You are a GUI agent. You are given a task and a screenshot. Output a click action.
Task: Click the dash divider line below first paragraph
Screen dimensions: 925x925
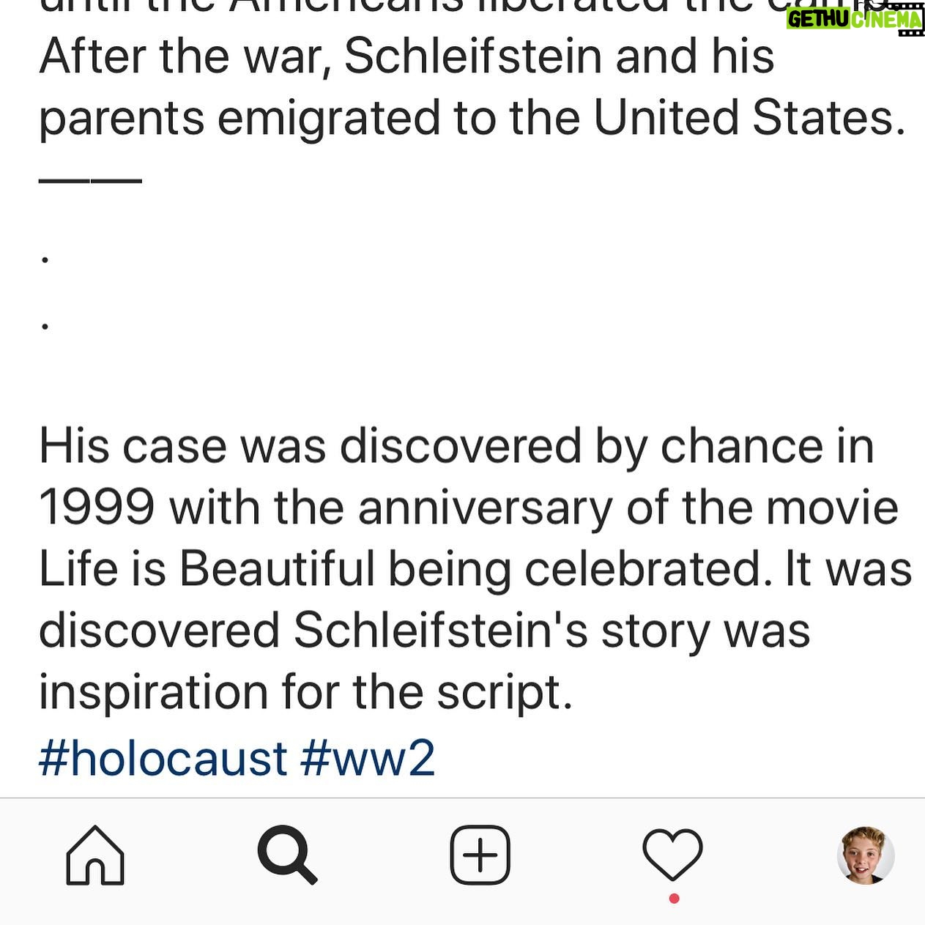click(x=90, y=179)
